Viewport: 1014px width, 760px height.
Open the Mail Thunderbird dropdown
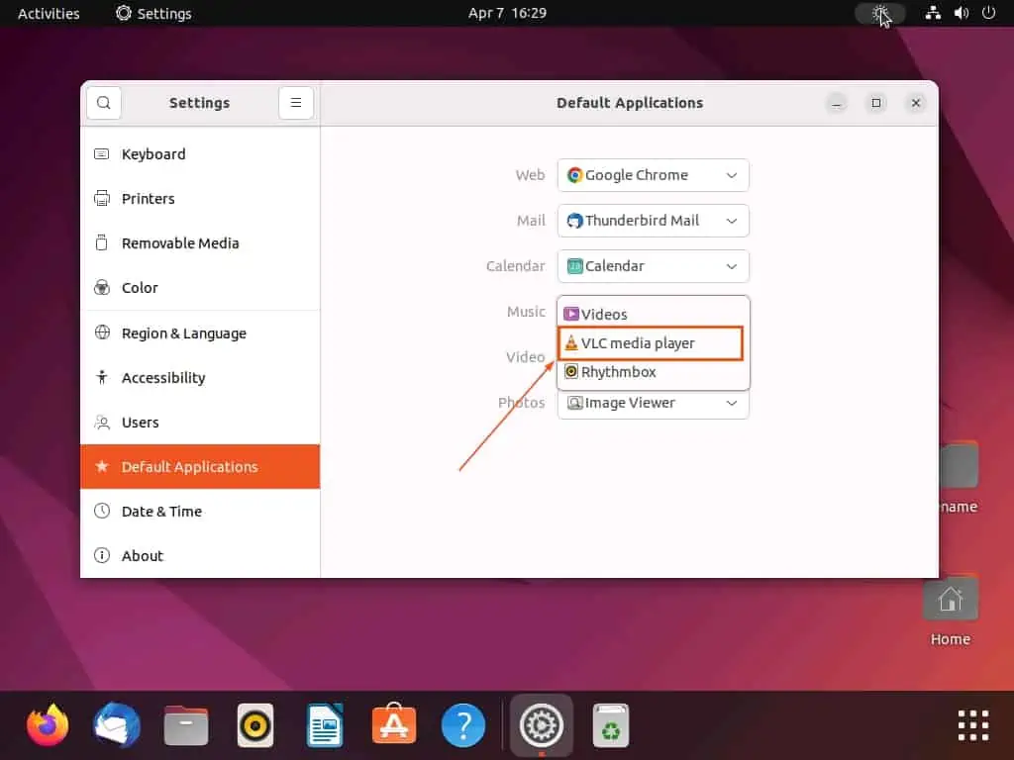pyautogui.click(x=653, y=221)
